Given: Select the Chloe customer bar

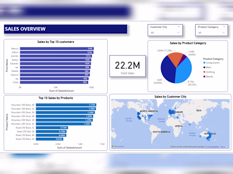Looking at the screenshot, I should (54, 82).
